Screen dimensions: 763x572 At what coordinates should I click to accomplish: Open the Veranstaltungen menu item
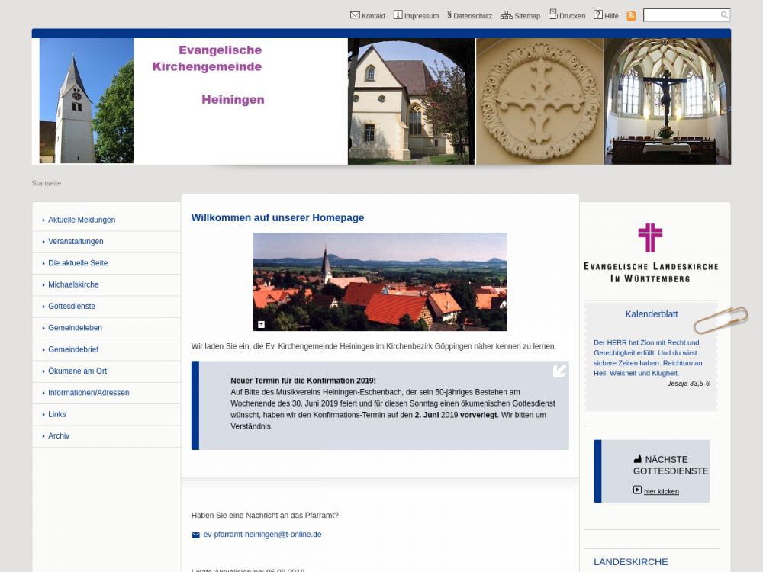76,242
